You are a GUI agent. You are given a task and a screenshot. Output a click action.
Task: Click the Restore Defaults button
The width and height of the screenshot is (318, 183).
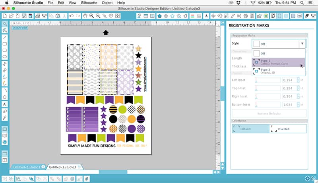269,114
